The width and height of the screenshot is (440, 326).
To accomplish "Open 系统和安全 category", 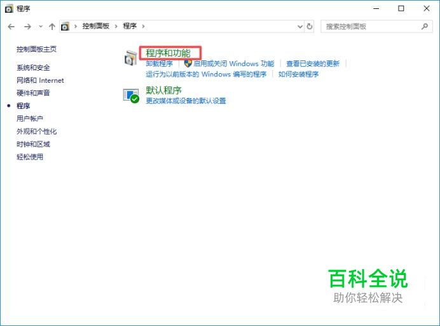I will tap(33, 67).
